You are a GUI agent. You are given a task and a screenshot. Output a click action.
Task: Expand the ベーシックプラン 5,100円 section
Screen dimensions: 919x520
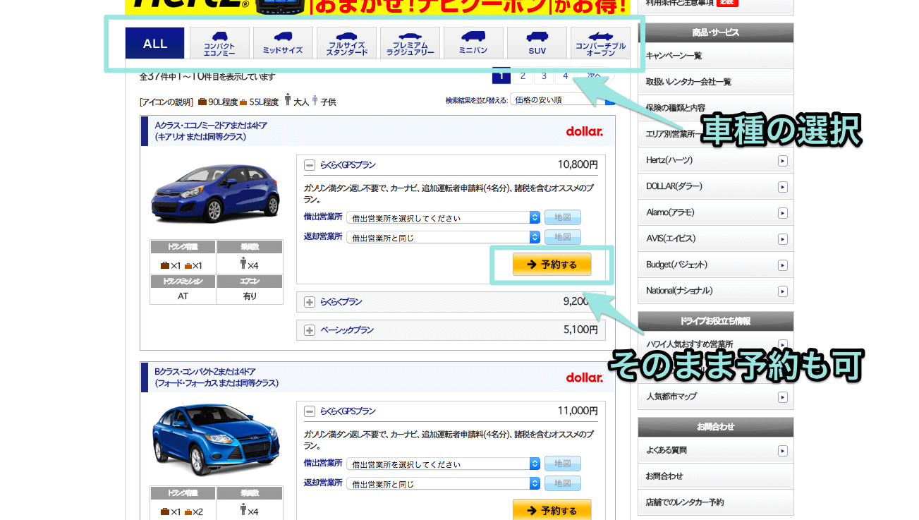click(309, 330)
